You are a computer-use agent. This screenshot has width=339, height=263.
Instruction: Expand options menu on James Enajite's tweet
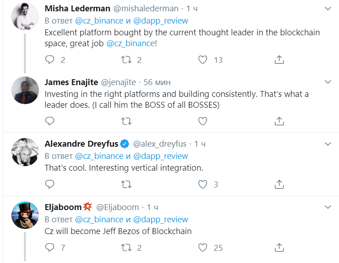(328, 82)
